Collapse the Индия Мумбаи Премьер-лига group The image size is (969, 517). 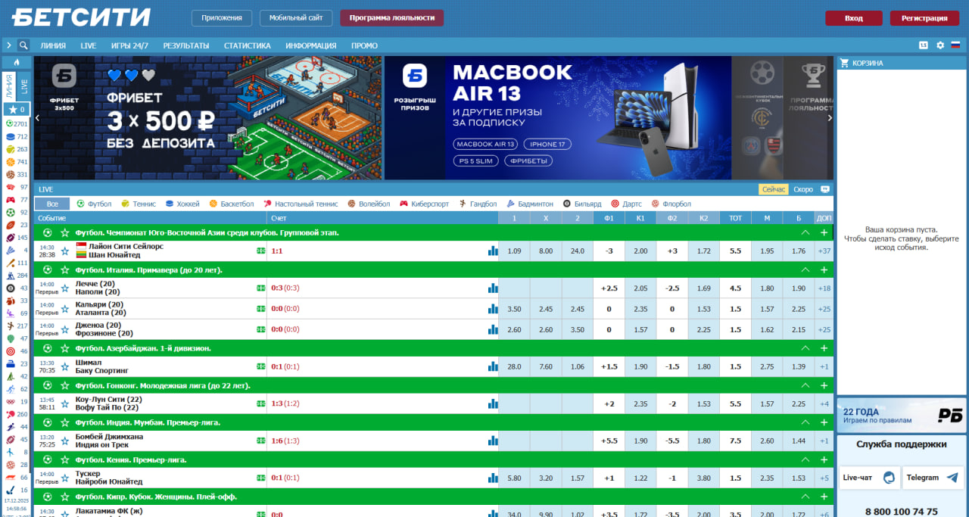(x=805, y=422)
